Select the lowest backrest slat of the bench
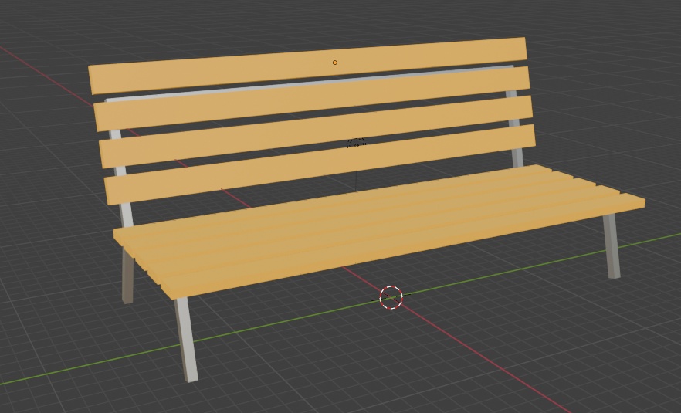The image size is (681, 413). pos(320,164)
